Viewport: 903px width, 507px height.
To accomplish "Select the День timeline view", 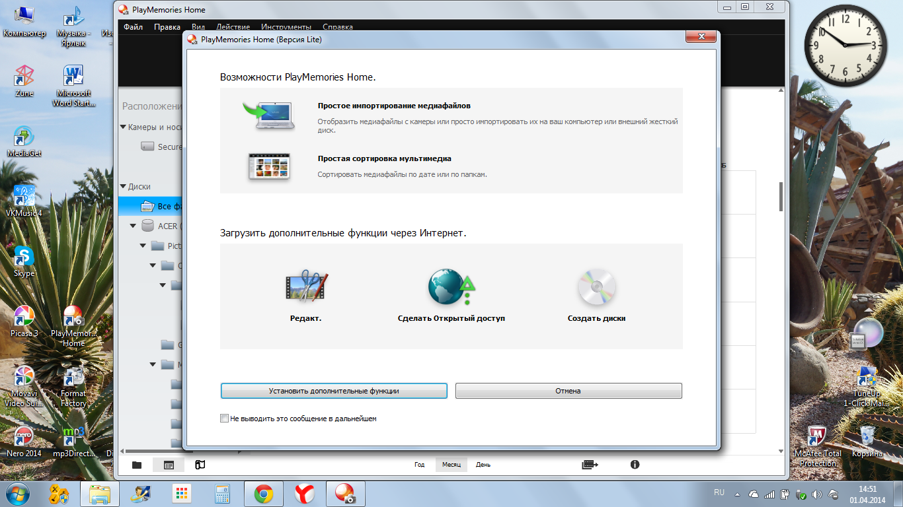I will coord(483,465).
